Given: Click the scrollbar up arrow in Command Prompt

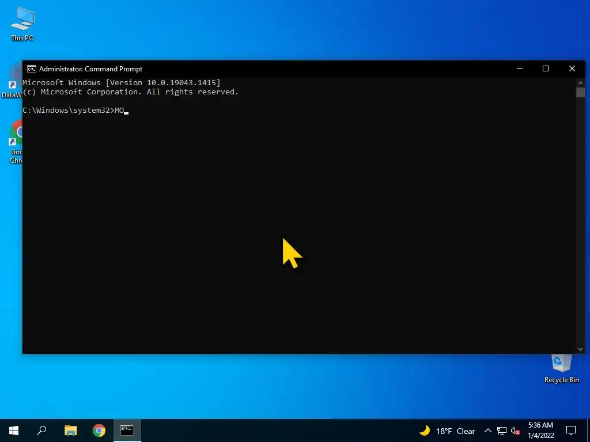Looking at the screenshot, I should coord(580,83).
